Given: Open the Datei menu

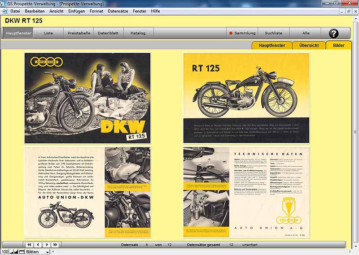Looking at the screenshot, I should click(x=15, y=11).
